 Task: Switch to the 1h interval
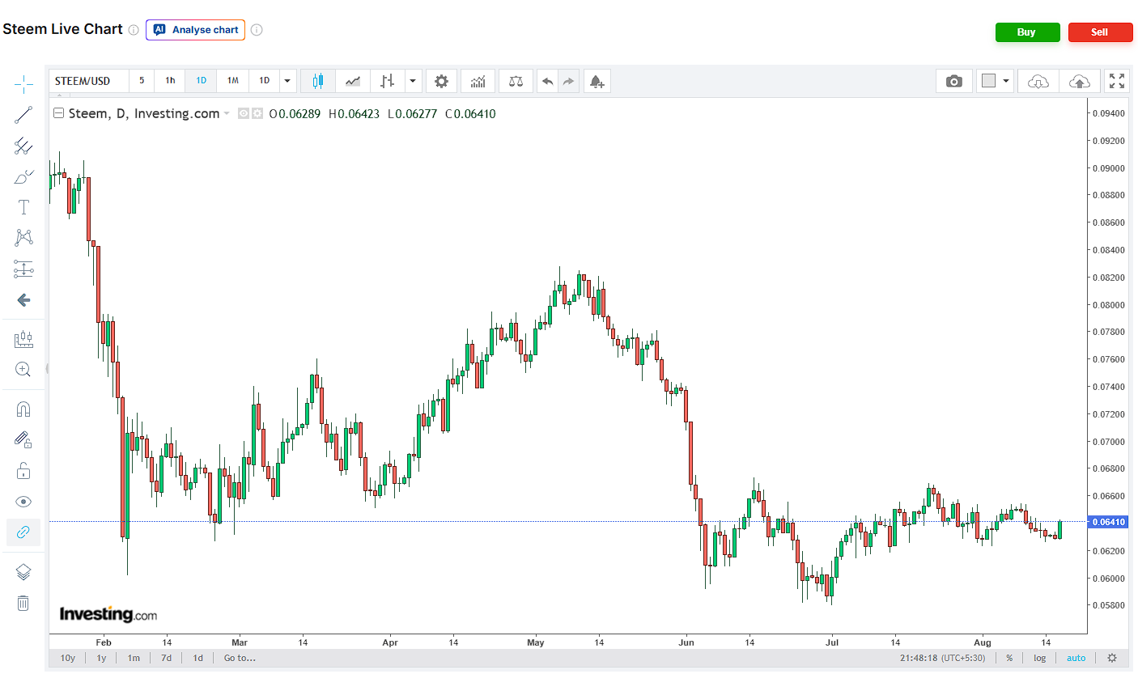[170, 81]
